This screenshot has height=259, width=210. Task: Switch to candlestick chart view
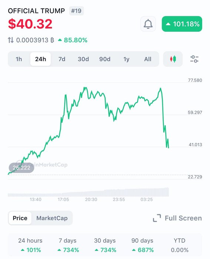click(x=173, y=59)
